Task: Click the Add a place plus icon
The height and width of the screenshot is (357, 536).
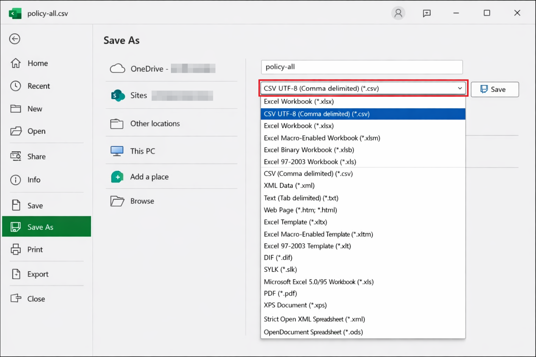Action: [117, 177]
